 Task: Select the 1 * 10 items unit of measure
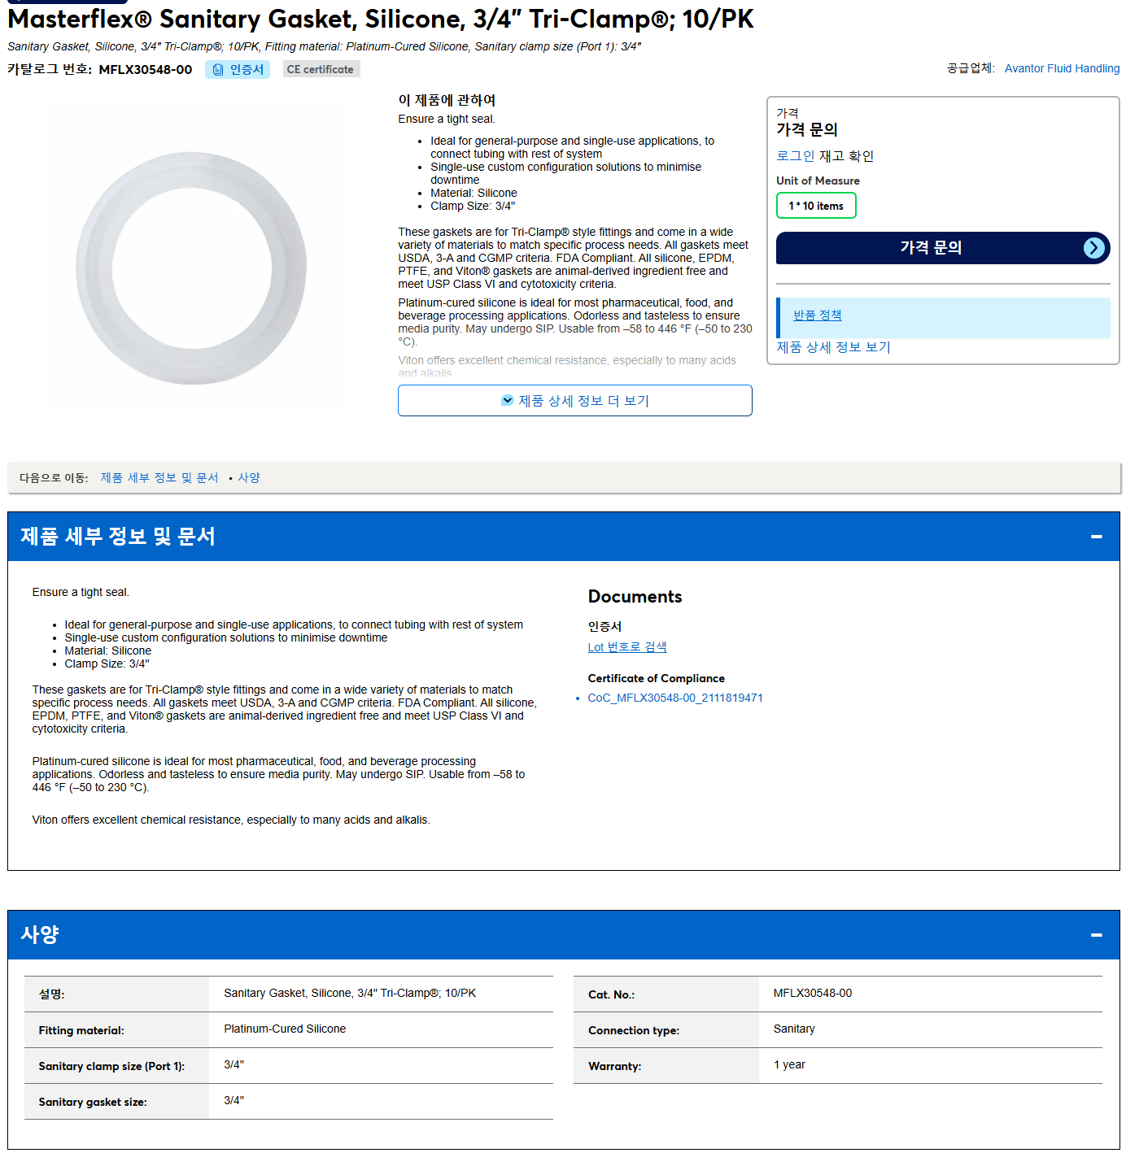tap(816, 206)
